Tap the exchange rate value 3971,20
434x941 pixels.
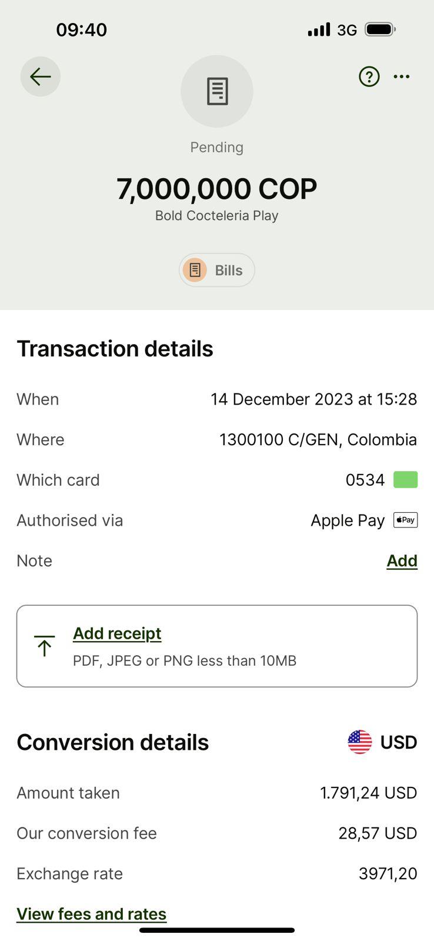tap(388, 873)
